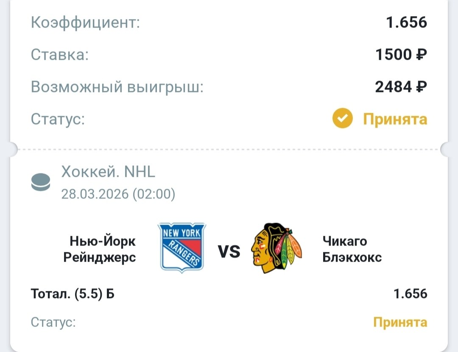458x352 pixels.
Task: Tap the top Принята status next to checkmark
Action: coord(395,119)
